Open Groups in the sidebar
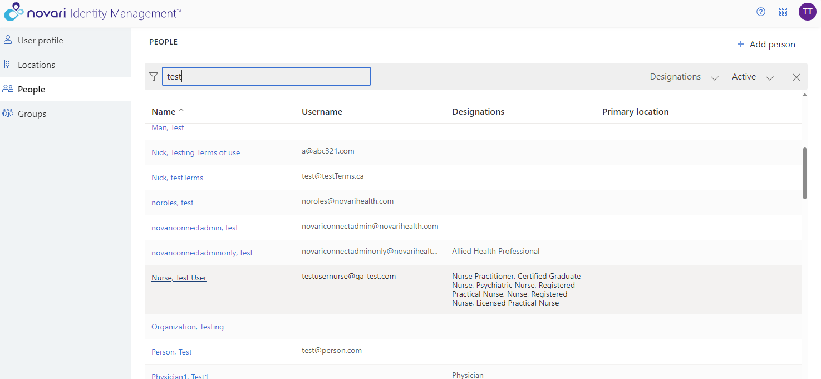This screenshot has width=821, height=379. (66, 114)
